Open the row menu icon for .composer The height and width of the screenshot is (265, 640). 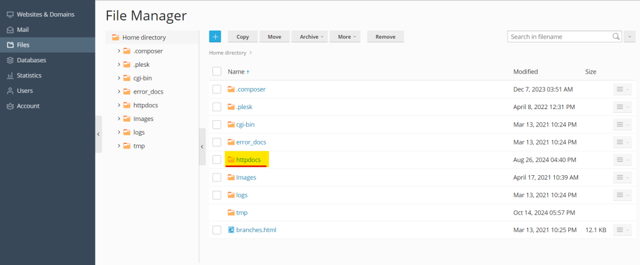tap(622, 90)
